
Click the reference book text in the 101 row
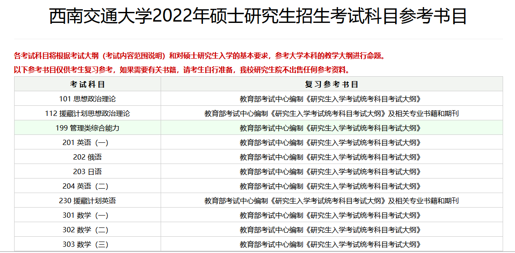click(x=330, y=99)
